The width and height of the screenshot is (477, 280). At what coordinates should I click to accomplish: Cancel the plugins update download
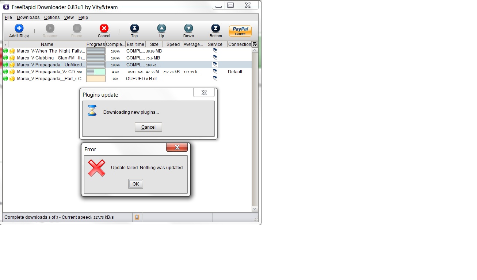coord(148,127)
